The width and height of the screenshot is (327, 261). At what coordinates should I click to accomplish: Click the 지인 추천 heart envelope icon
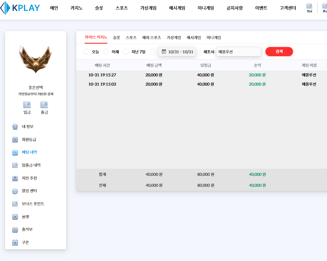point(15,178)
